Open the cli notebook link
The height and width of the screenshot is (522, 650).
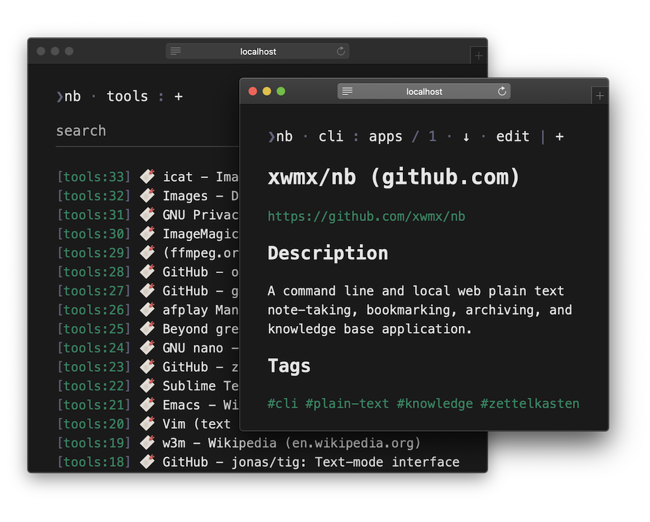[331, 136]
